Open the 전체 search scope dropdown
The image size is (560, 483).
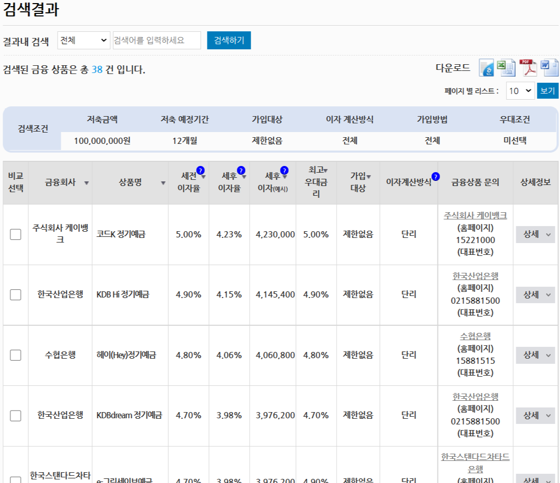(83, 40)
